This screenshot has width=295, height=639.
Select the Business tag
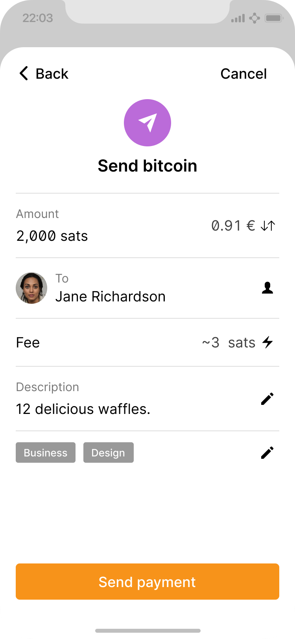coord(46,452)
